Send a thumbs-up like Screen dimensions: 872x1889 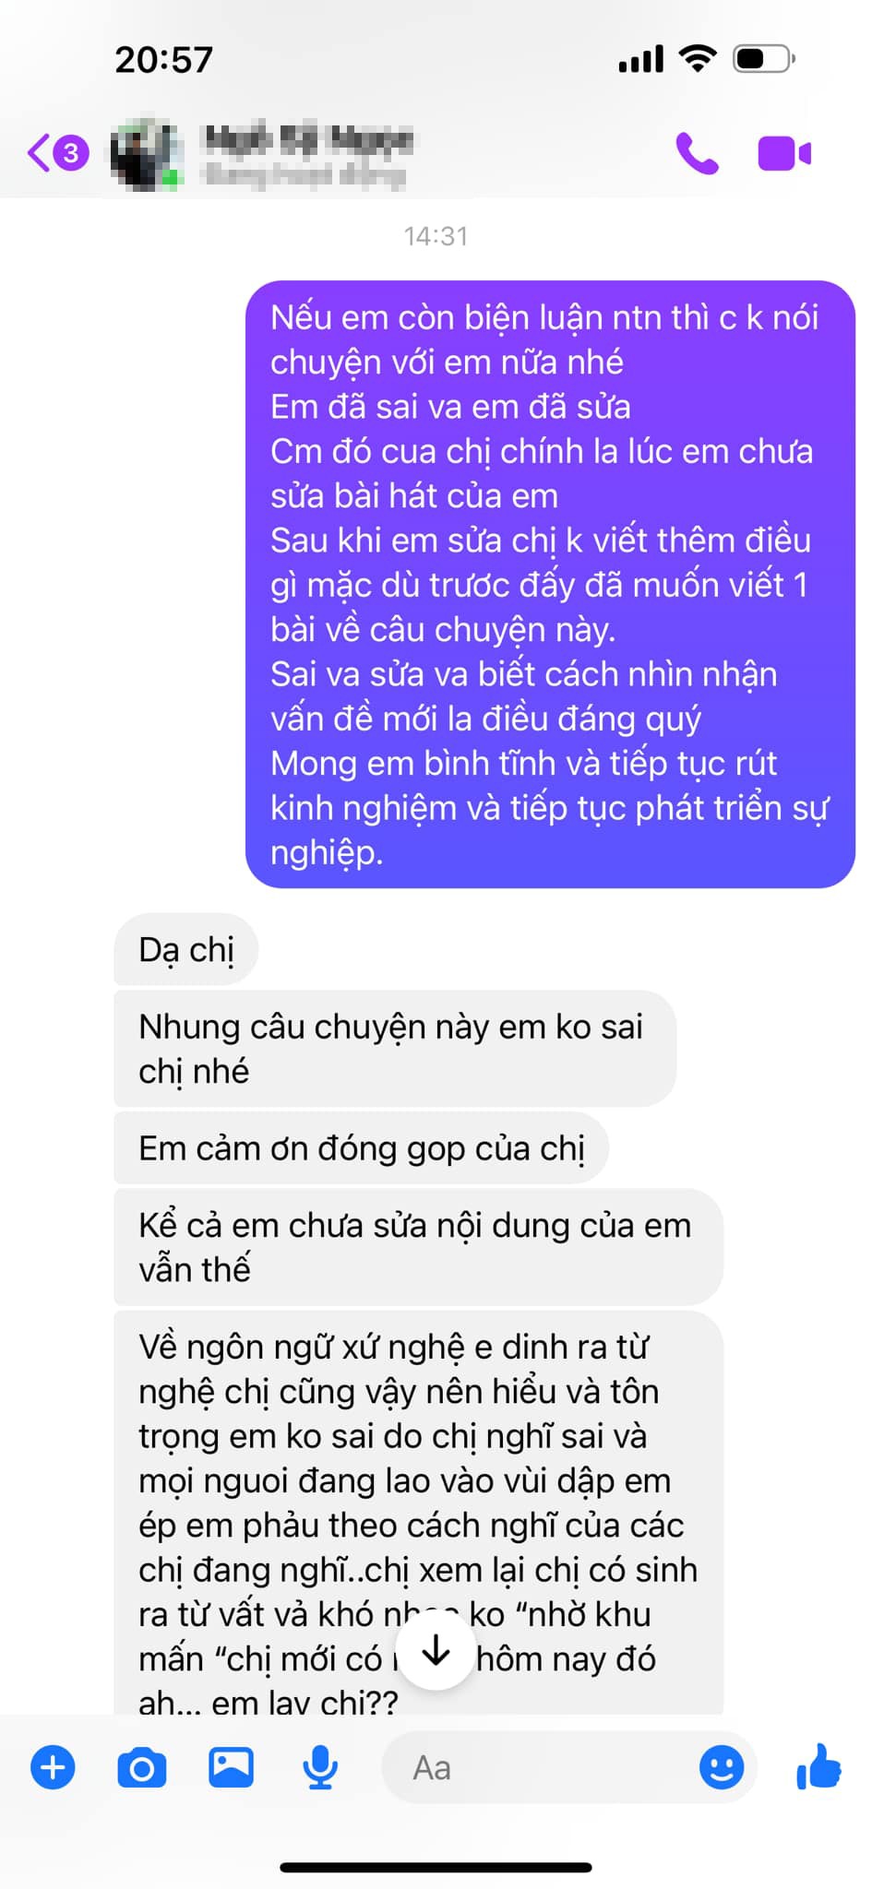click(x=818, y=1765)
